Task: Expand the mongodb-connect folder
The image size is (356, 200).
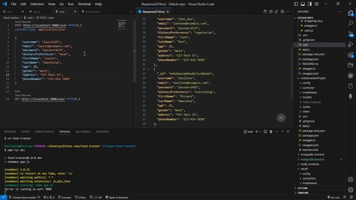Action: (298, 154)
